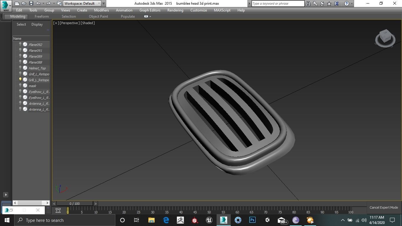Screen dimensions: 402x226
Task: Click the Shaded viewport label
Action: click(88, 23)
